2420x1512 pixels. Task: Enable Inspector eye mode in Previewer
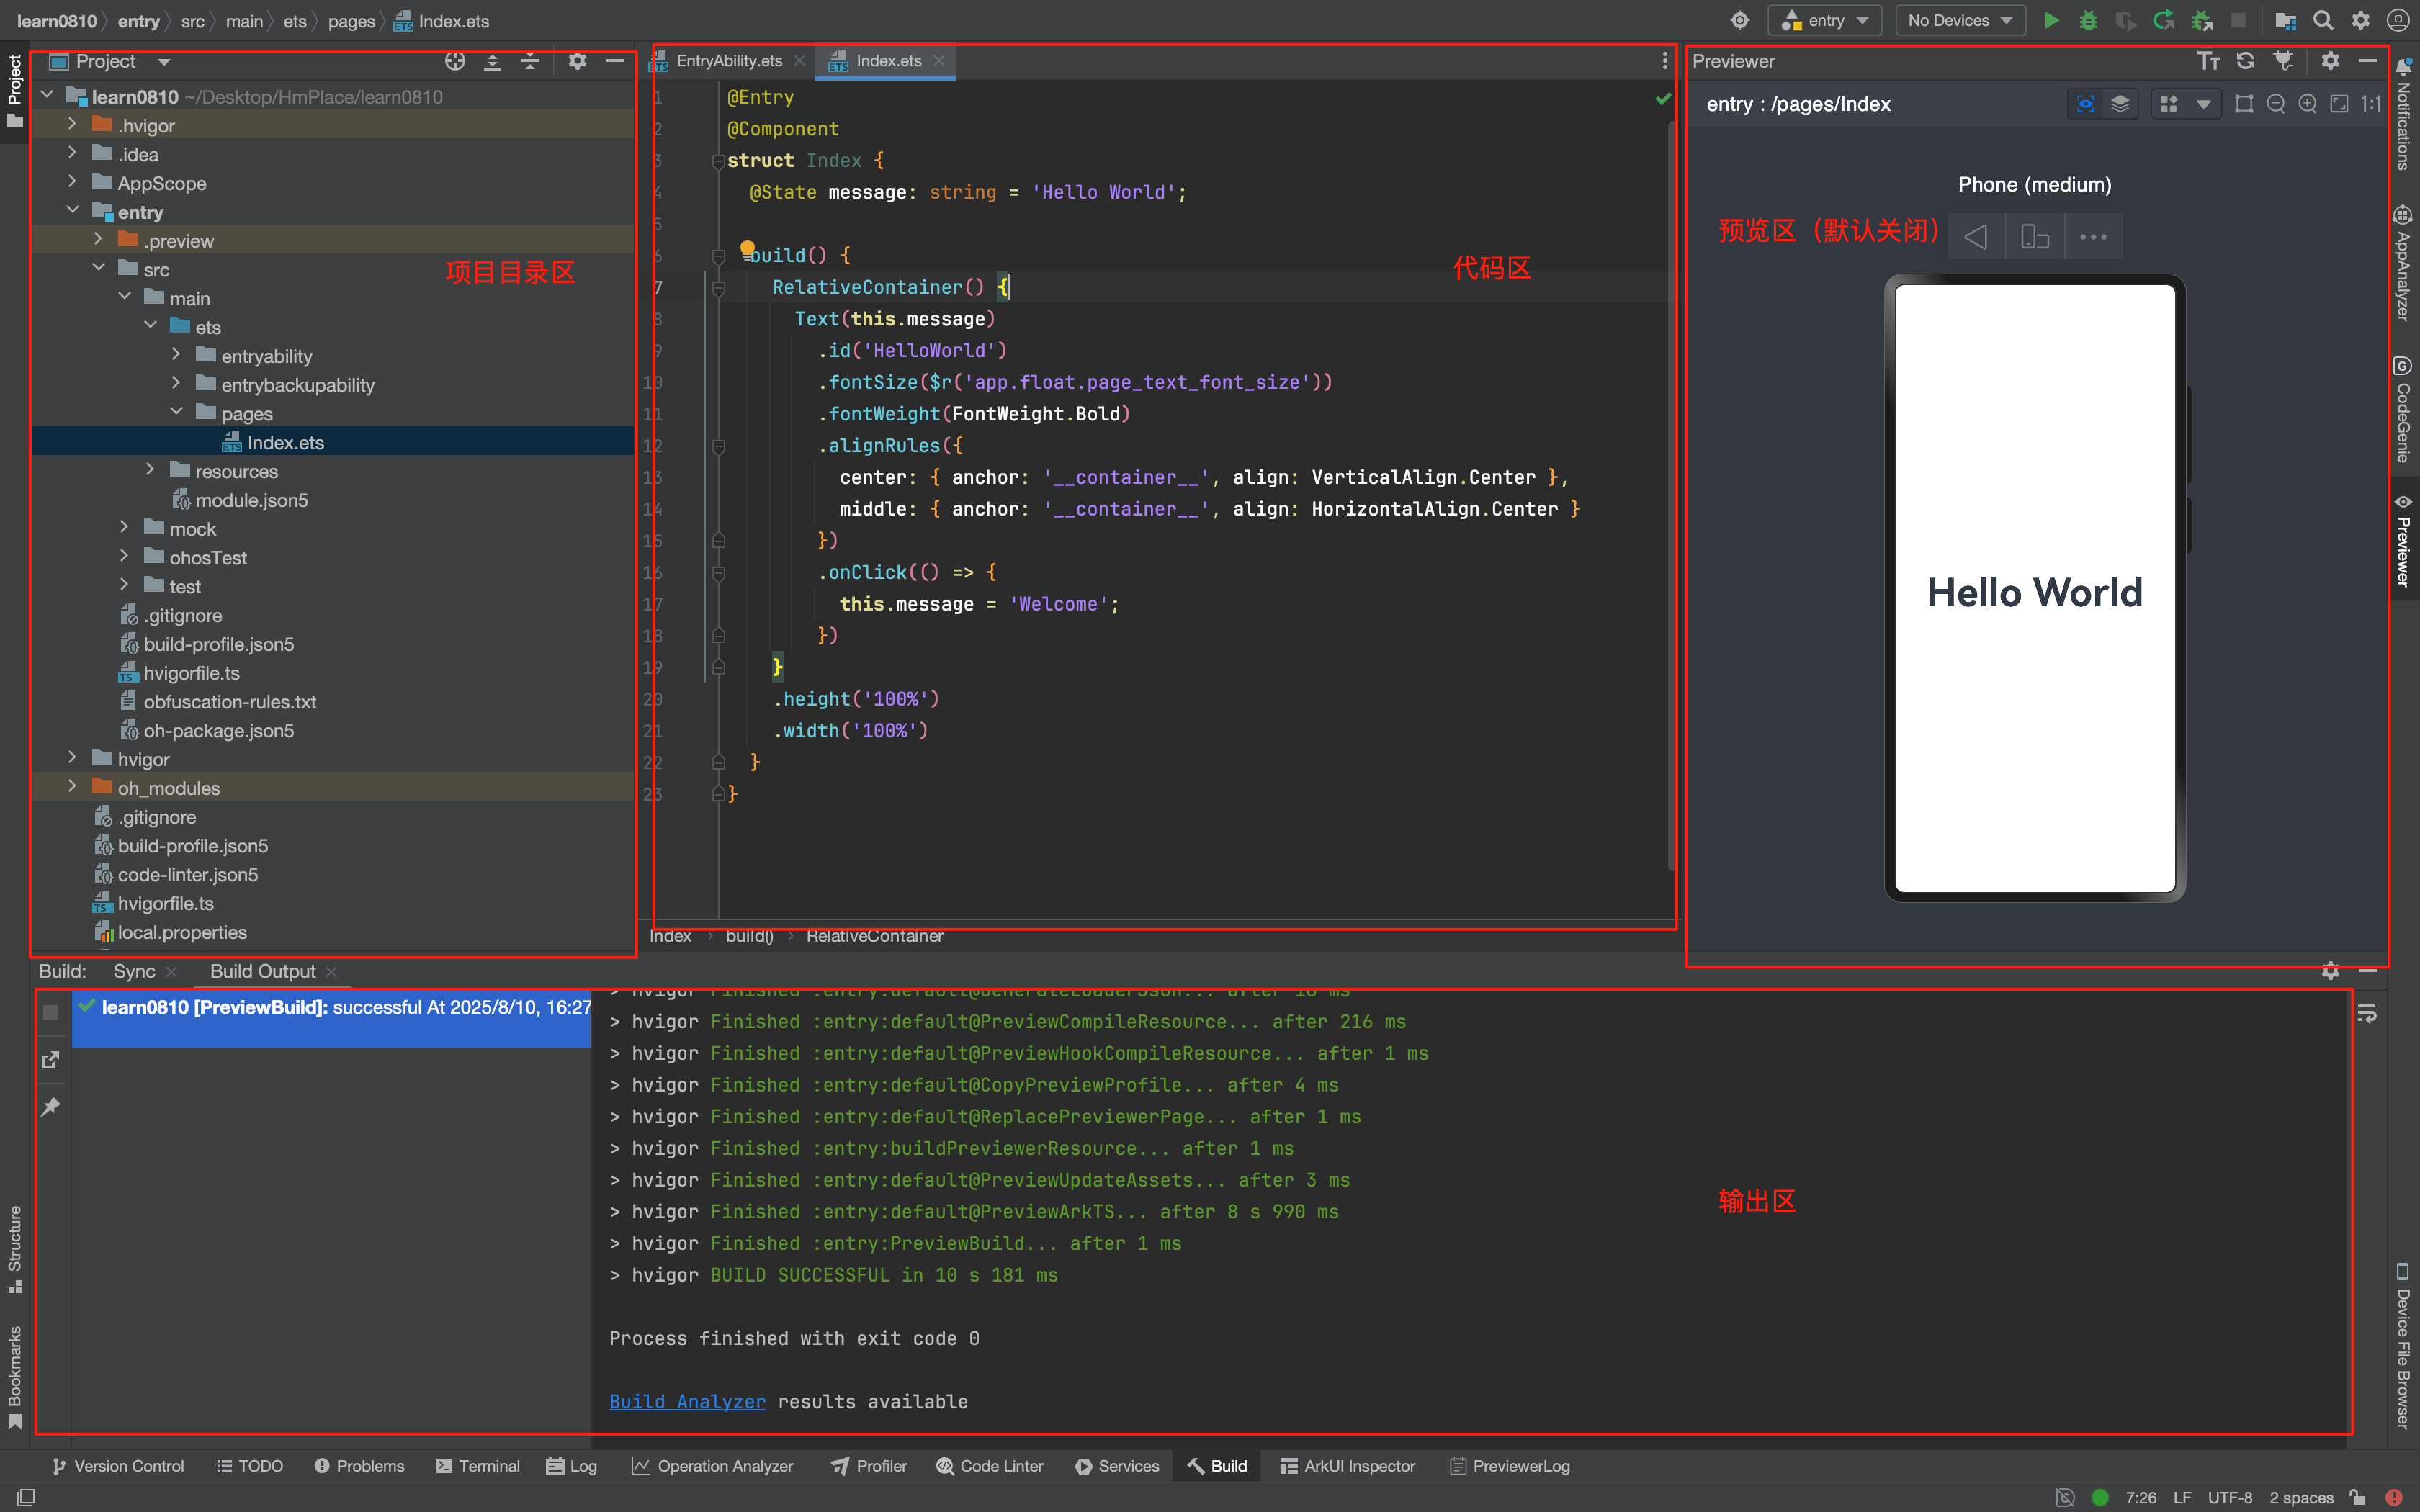pyautogui.click(x=2085, y=104)
